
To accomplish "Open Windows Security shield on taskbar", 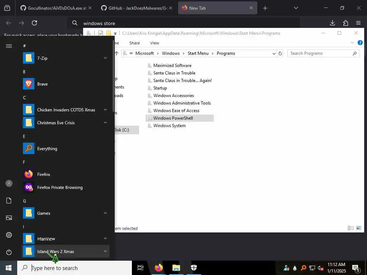I will 194,268.
